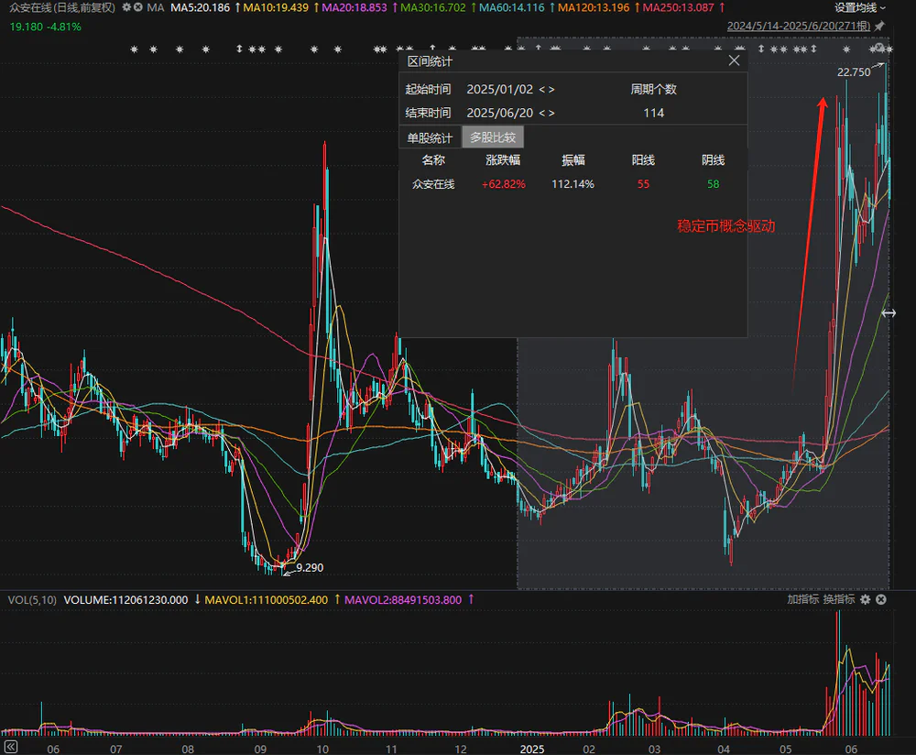
Task: Click the 换指标 button
Action: point(838,599)
